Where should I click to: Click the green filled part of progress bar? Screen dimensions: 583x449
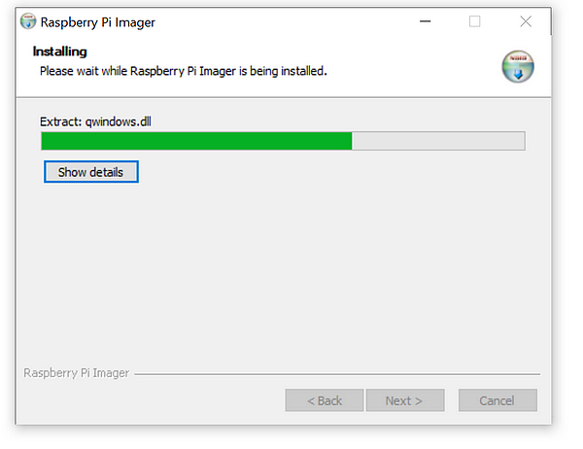[x=196, y=141]
